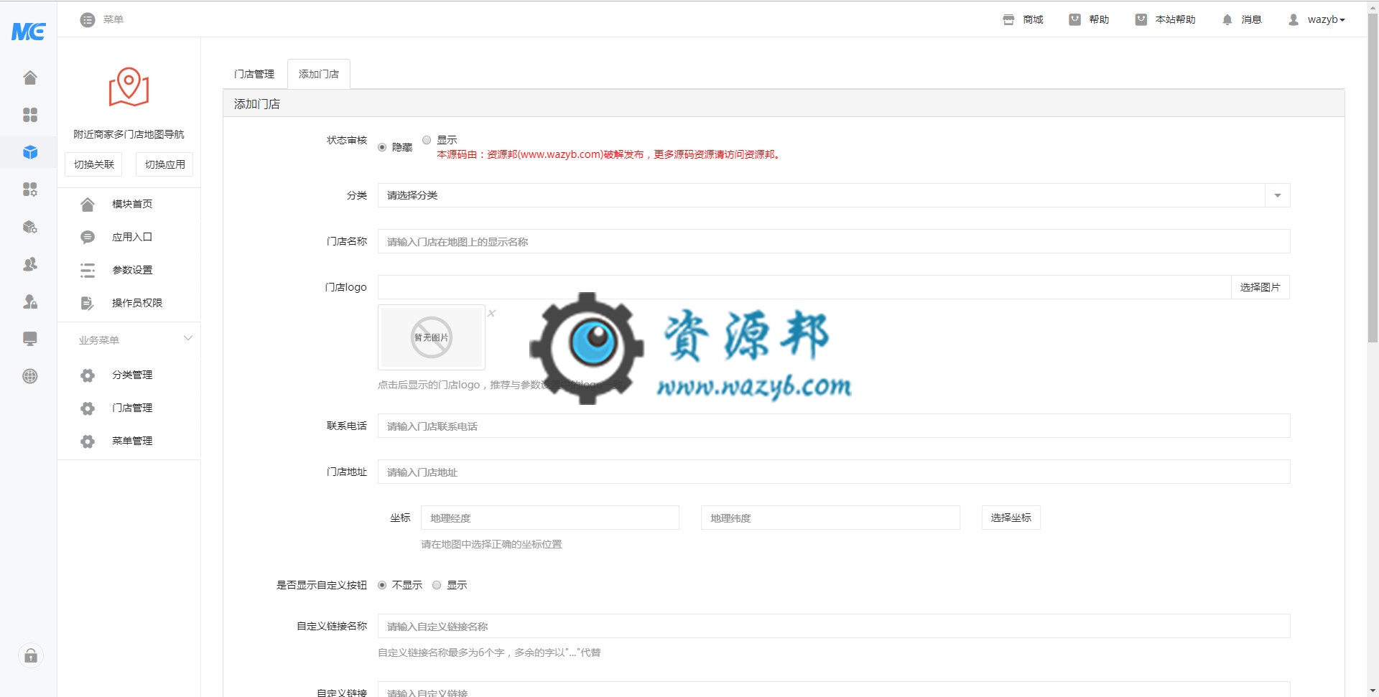Select 隐藏 status radio button
The image size is (1379, 697).
[382, 147]
